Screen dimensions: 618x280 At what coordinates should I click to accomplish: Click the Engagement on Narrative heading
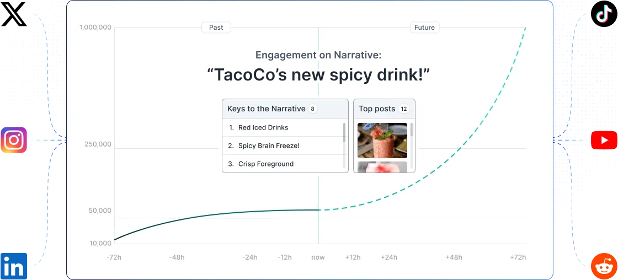pyautogui.click(x=318, y=55)
